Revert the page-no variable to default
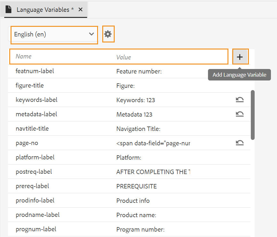The image size is (277, 237). point(240,143)
